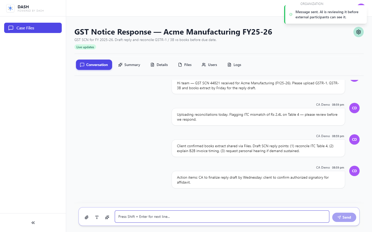Send the message with the Send button
The width and height of the screenshot is (372, 232).
[x=344, y=217]
